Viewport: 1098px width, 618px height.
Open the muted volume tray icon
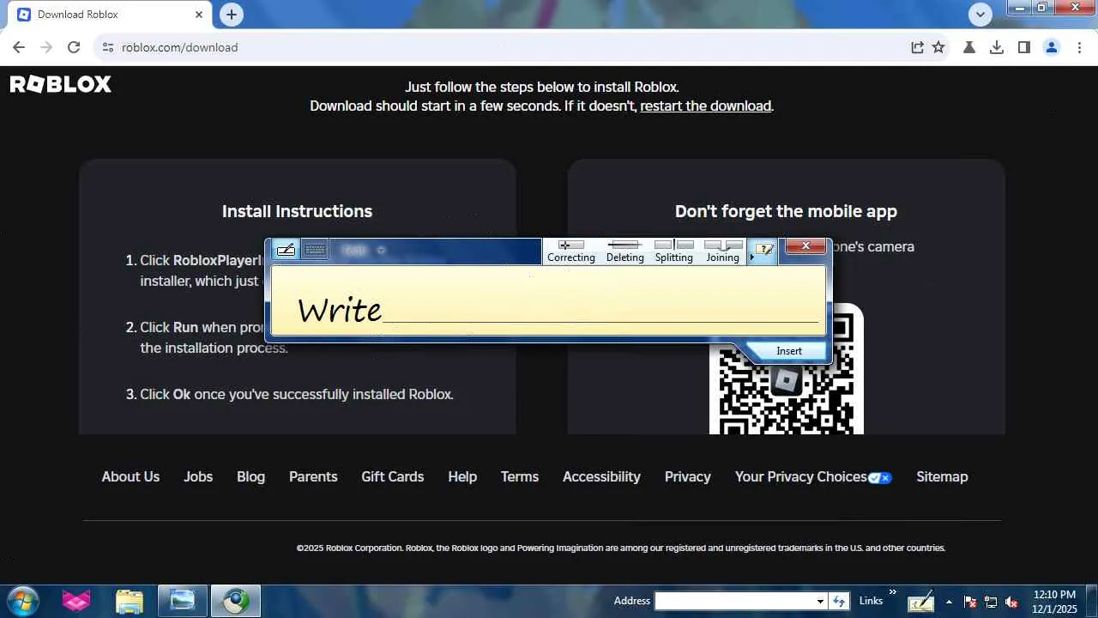point(1011,602)
